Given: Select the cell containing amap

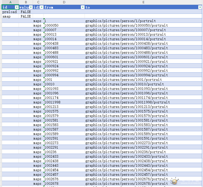Looking at the screenshot, I should [10, 16].
